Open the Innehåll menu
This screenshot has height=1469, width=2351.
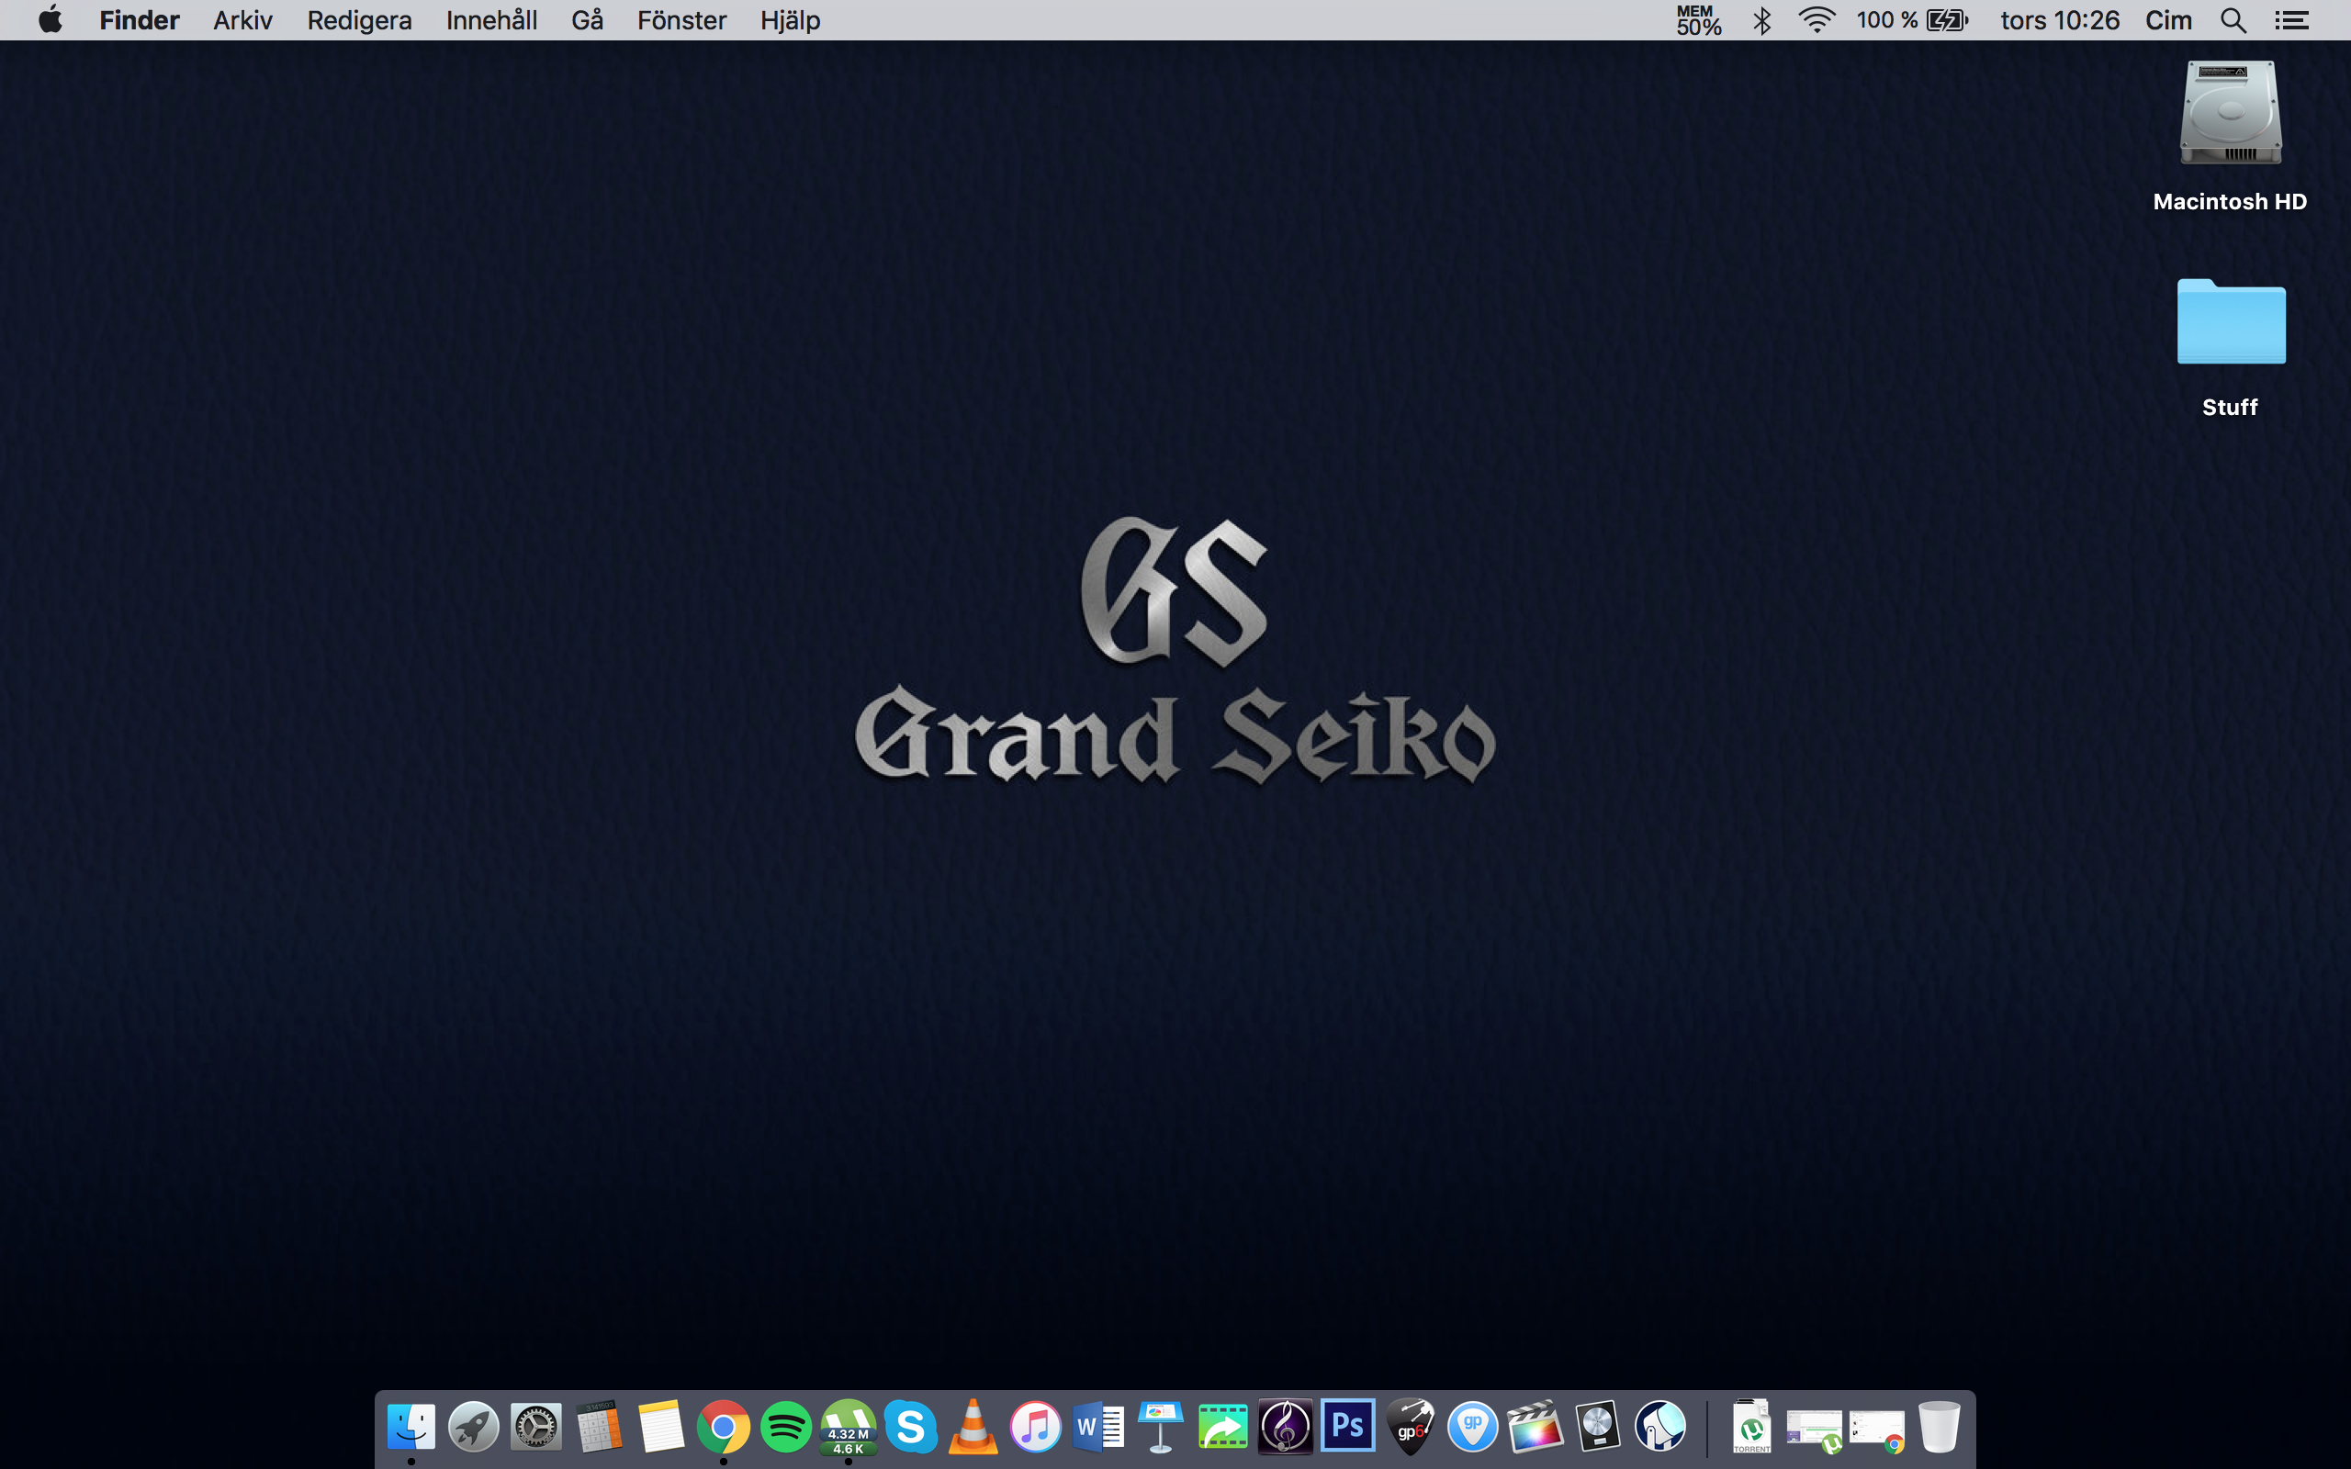491,19
